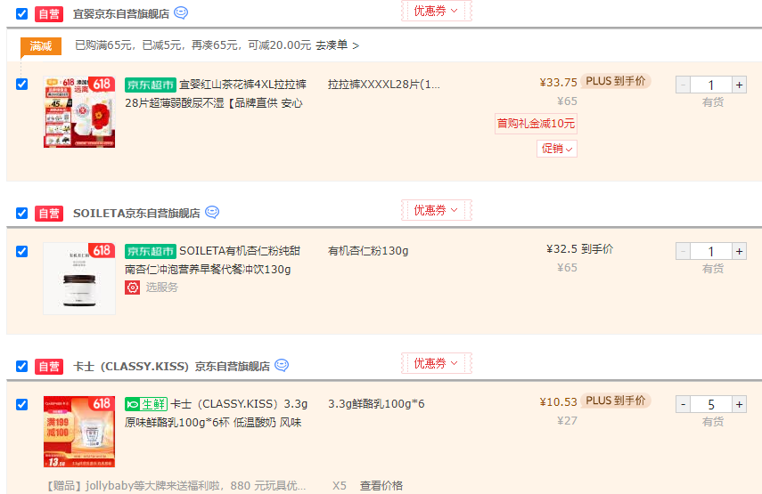Open 卡士 3.3g原味鲜酪乳 product title
The width and height of the screenshot is (762, 494).
(217, 413)
